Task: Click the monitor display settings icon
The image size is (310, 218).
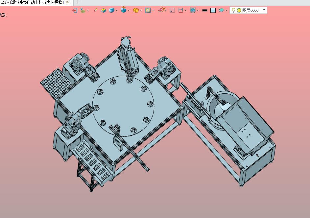Action: point(193,10)
